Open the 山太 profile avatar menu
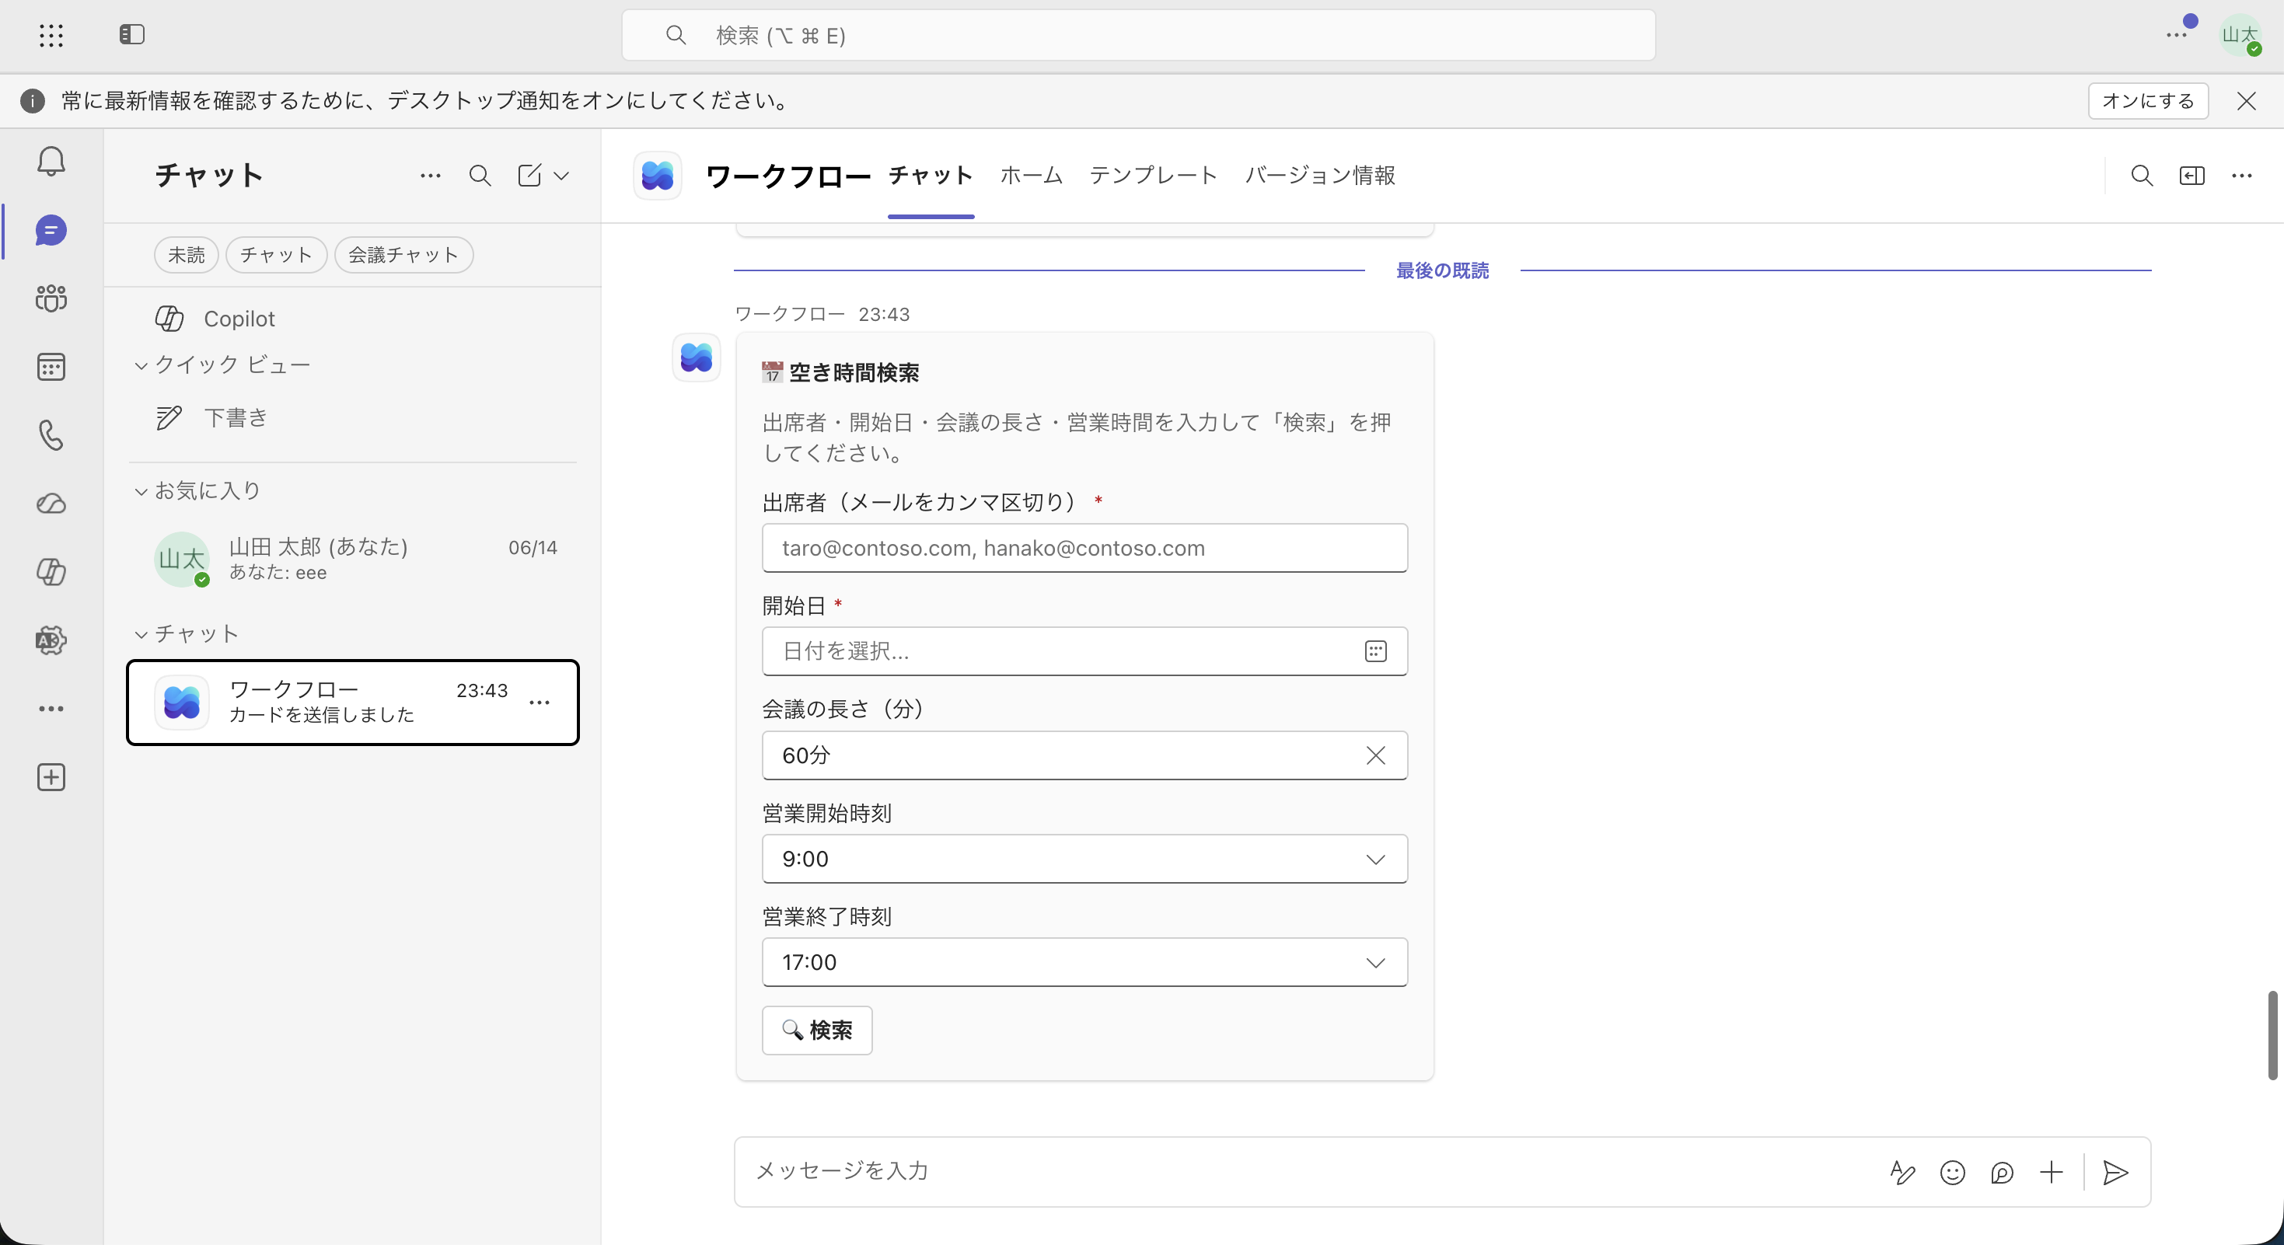The width and height of the screenshot is (2284, 1245). click(x=2240, y=36)
